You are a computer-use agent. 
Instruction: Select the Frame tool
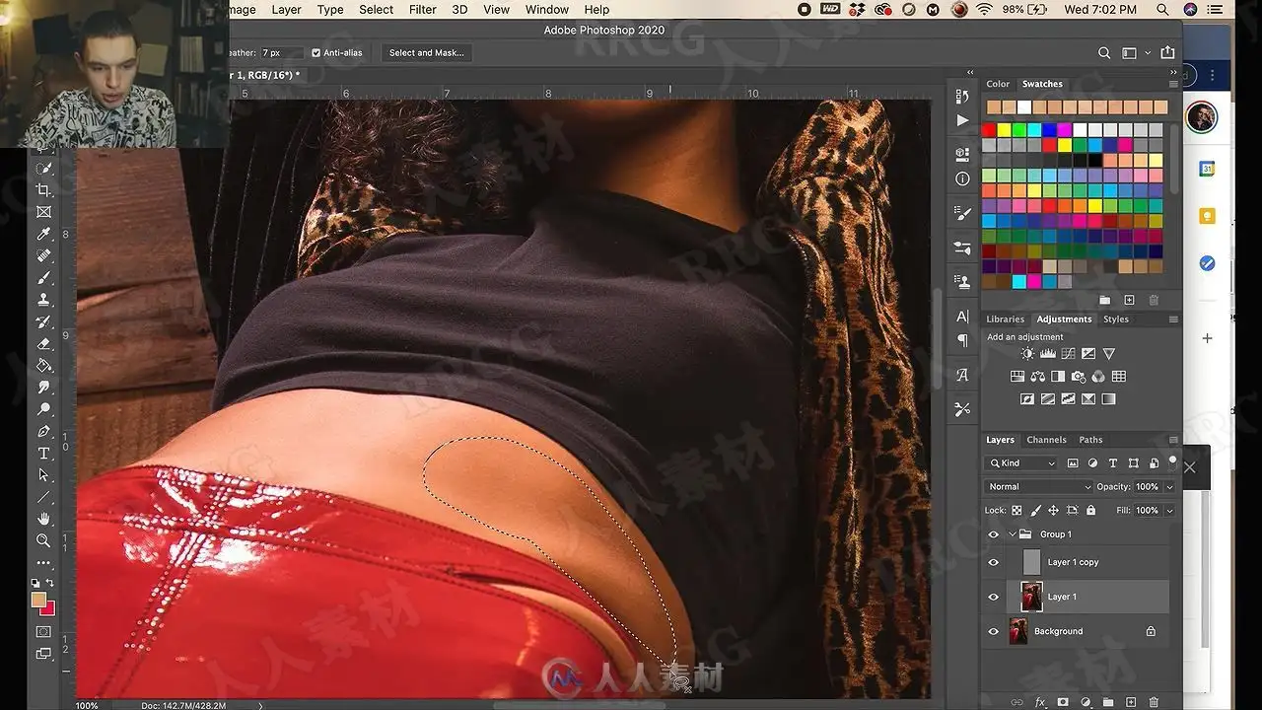[x=43, y=212]
